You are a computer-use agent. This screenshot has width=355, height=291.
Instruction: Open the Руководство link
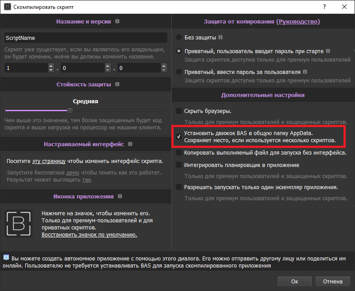(x=298, y=21)
